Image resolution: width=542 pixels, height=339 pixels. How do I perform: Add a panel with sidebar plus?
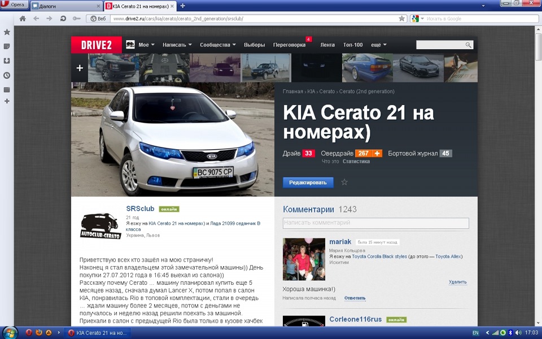(7, 101)
